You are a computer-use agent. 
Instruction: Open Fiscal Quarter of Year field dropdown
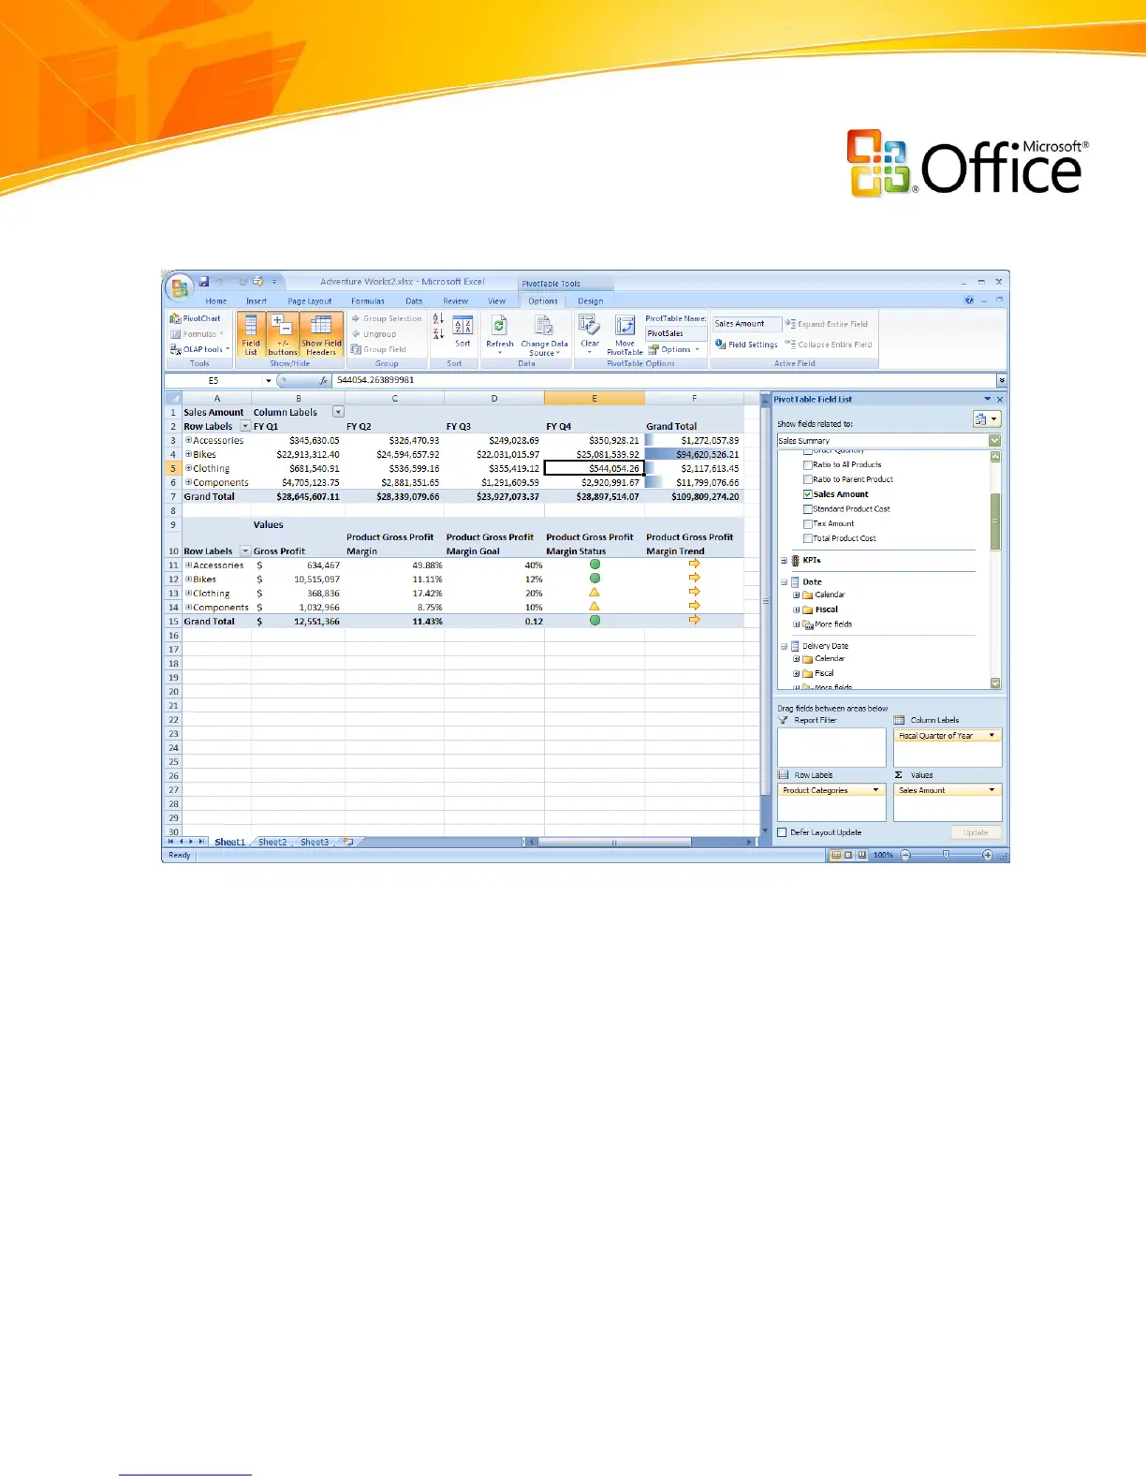[992, 736]
